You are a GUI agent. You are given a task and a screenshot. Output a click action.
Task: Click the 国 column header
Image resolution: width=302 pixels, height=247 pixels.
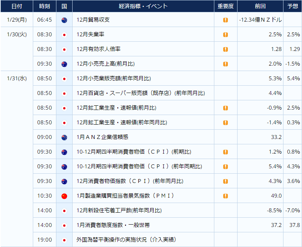point(64,6)
